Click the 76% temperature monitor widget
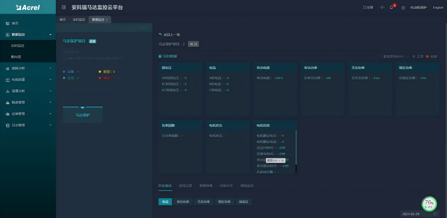The image size is (447, 218). [429, 204]
